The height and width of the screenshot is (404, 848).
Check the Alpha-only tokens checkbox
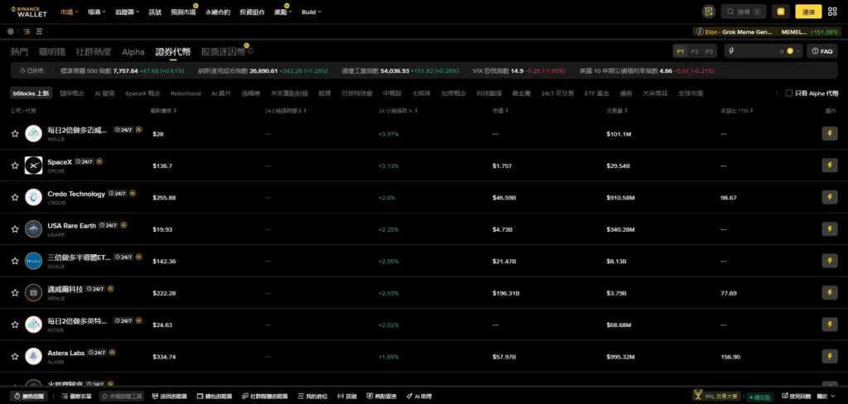[789, 93]
